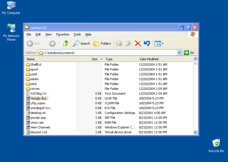Screen dimensions: 228x162
Task: Sort by the Type column header
Action: click(x=120, y=59)
